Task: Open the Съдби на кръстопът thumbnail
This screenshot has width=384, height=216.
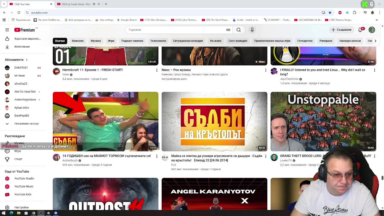Action: tap(214, 121)
